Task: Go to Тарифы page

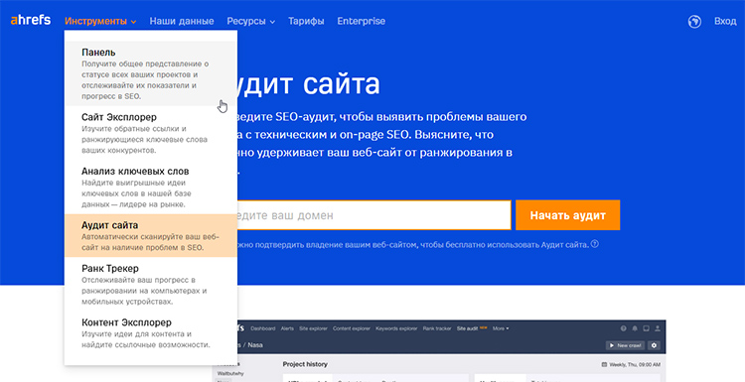Action: click(306, 22)
